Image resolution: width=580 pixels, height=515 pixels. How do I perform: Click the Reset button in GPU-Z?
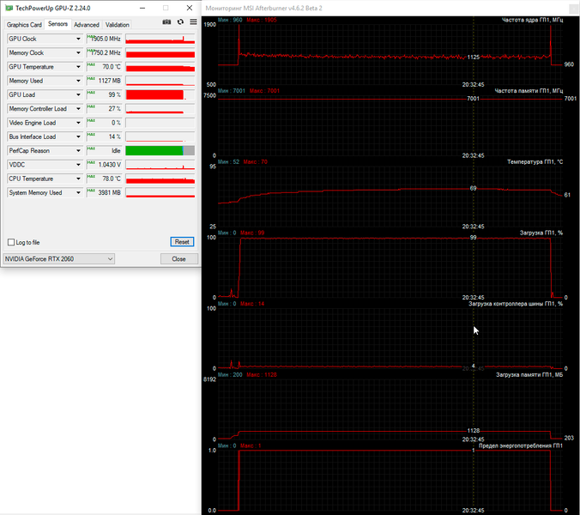[x=182, y=242]
